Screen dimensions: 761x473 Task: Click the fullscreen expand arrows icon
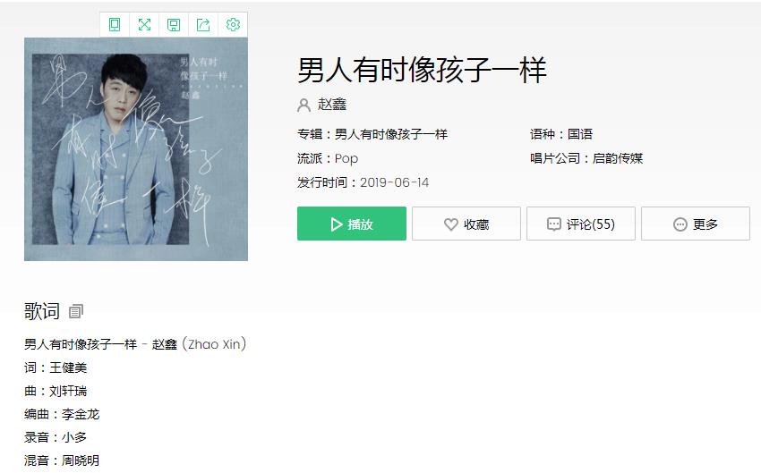[144, 25]
